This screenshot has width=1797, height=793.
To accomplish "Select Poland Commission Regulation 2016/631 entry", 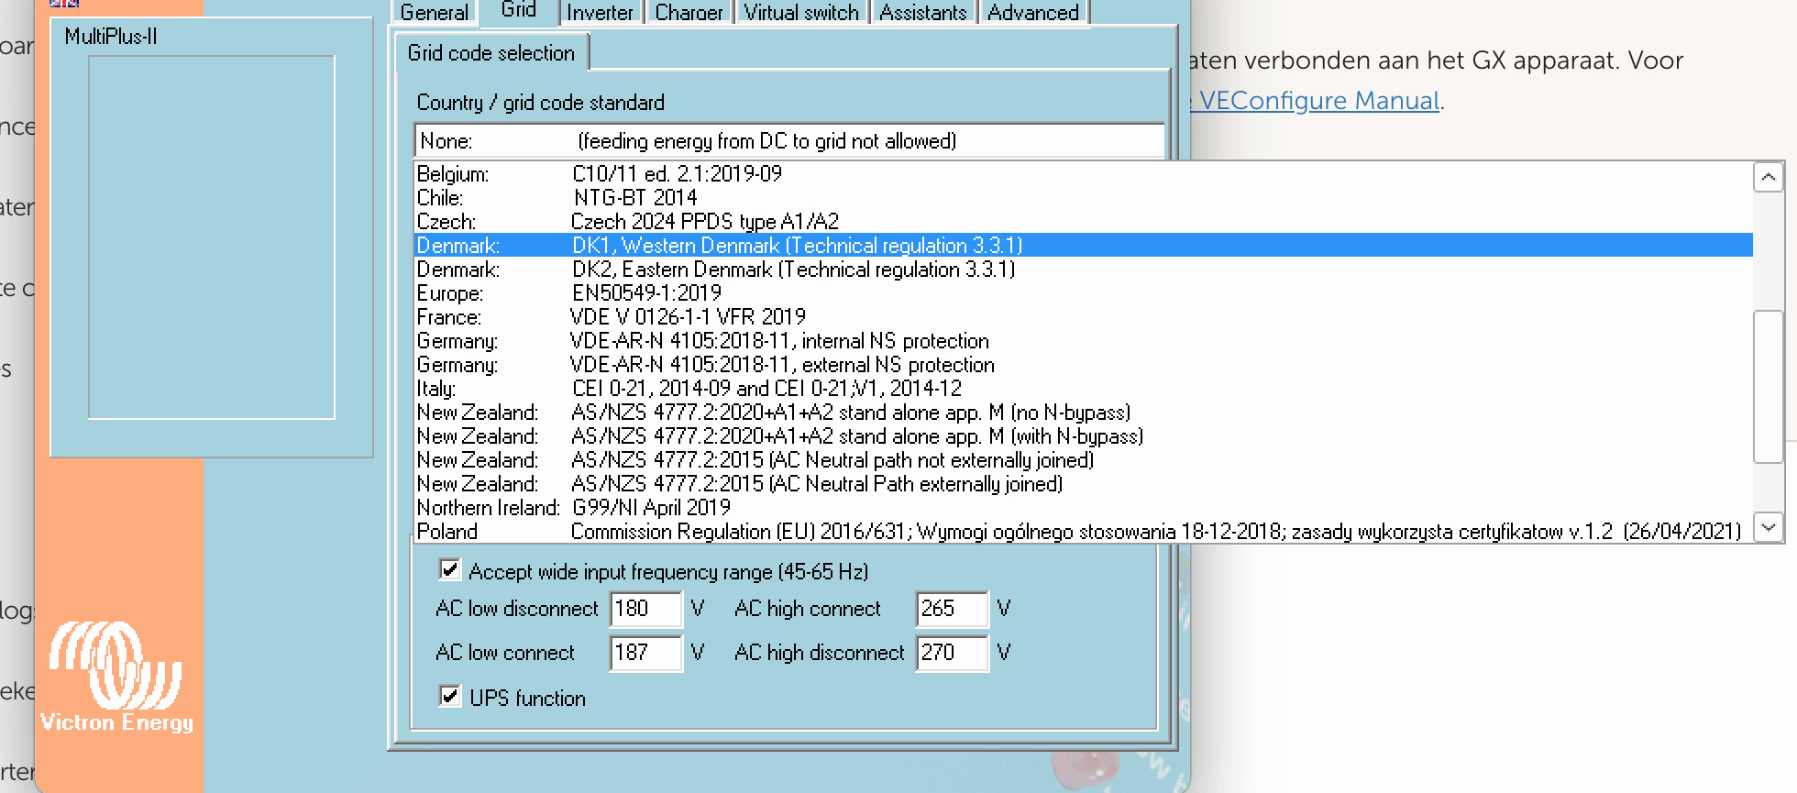I will click(x=1083, y=532).
